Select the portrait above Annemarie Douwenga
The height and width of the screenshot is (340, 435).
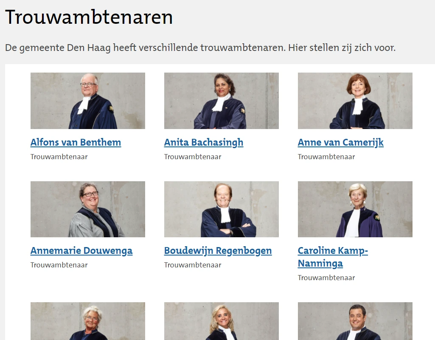coord(88,209)
